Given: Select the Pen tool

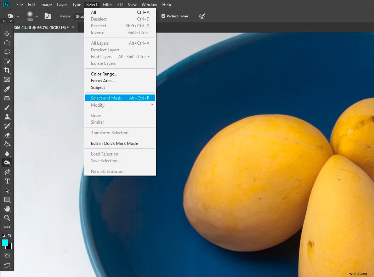Looking at the screenshot, I should [x=7, y=172].
